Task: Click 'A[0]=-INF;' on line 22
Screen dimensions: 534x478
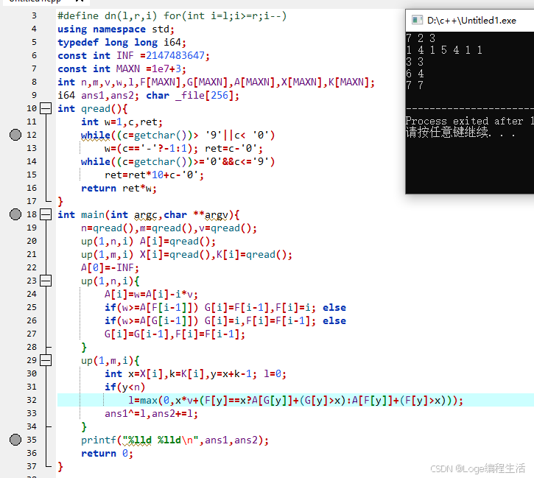Action: [110, 267]
